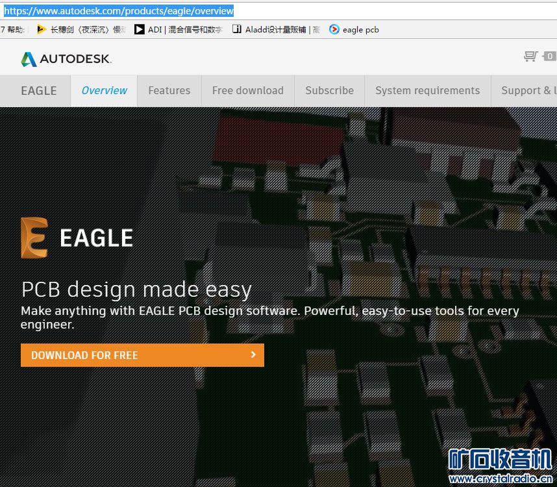Click arrow chevron on Download For Free

[x=253, y=355]
